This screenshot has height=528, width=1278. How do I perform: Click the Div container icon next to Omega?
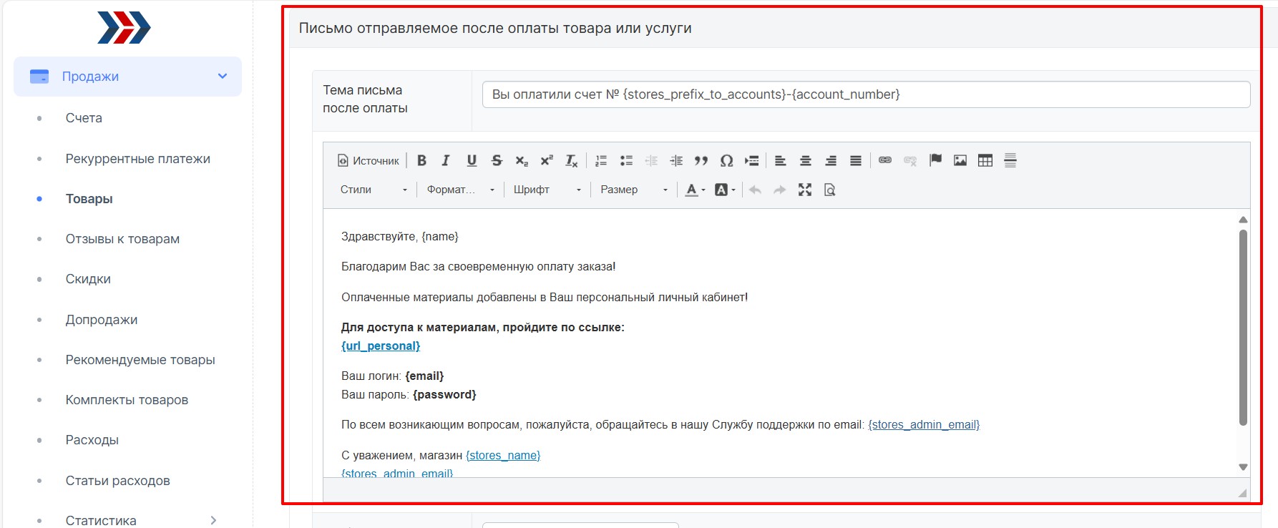pyautogui.click(x=751, y=160)
